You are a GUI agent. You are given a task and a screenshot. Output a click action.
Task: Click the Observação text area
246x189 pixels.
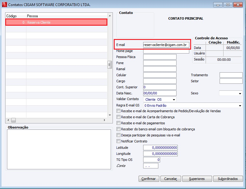coord(59,149)
